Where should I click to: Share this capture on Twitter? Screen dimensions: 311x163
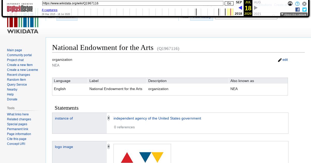(305, 10)
